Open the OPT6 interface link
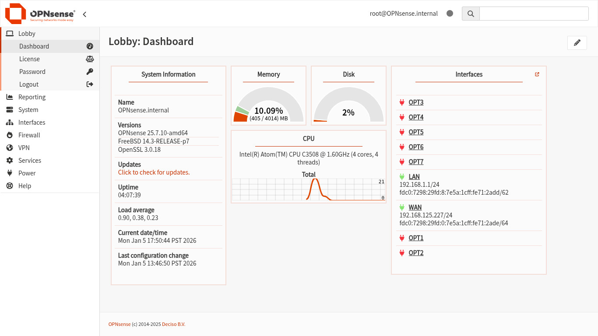Image resolution: width=598 pixels, height=336 pixels. coord(416,147)
